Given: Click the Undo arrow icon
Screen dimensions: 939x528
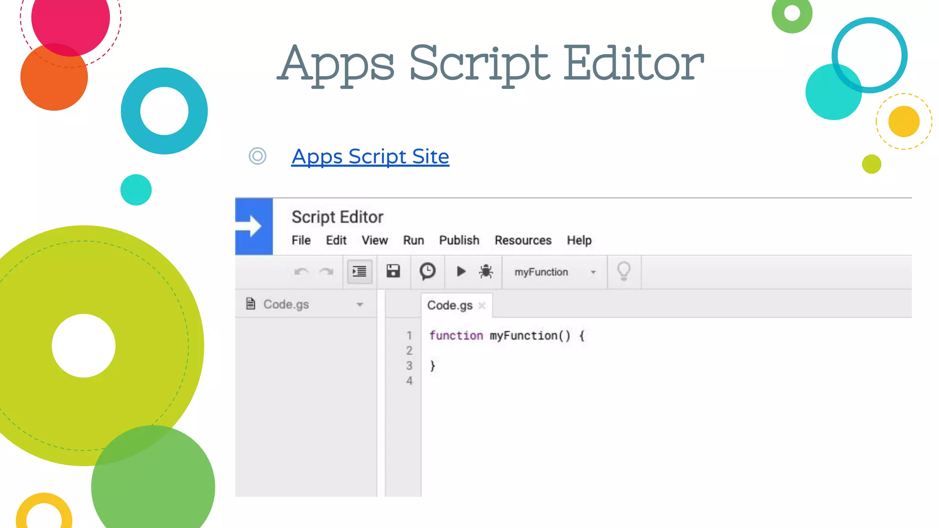Looking at the screenshot, I should (301, 272).
